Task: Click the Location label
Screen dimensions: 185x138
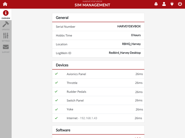Action: coord(62,44)
